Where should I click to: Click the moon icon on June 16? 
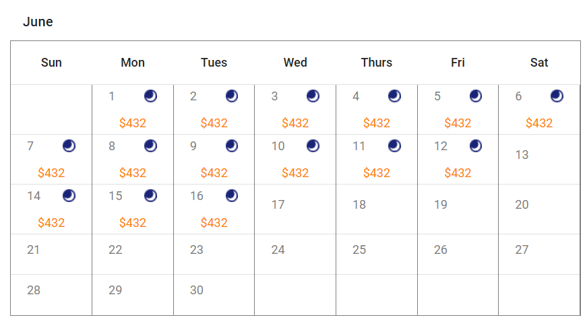coord(232,196)
